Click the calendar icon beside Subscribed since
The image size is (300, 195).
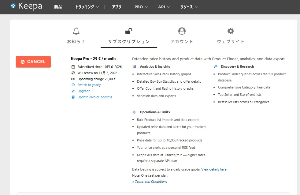point(73,67)
